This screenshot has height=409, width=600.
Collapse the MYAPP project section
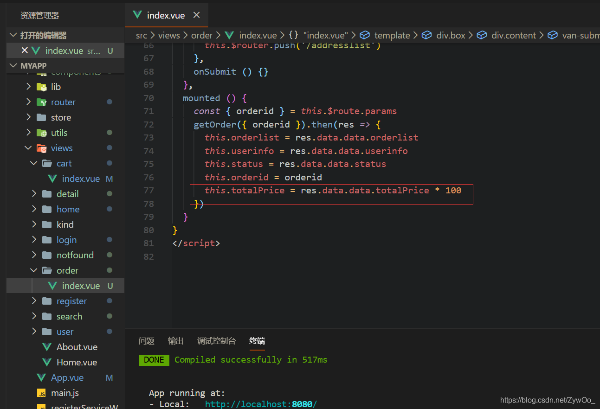pos(13,66)
